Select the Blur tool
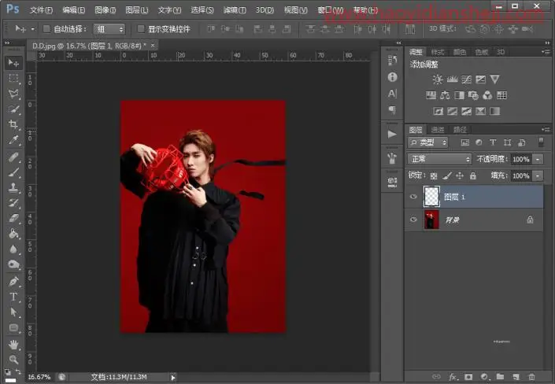Viewport: 555px width, 384px height. pyautogui.click(x=13, y=249)
